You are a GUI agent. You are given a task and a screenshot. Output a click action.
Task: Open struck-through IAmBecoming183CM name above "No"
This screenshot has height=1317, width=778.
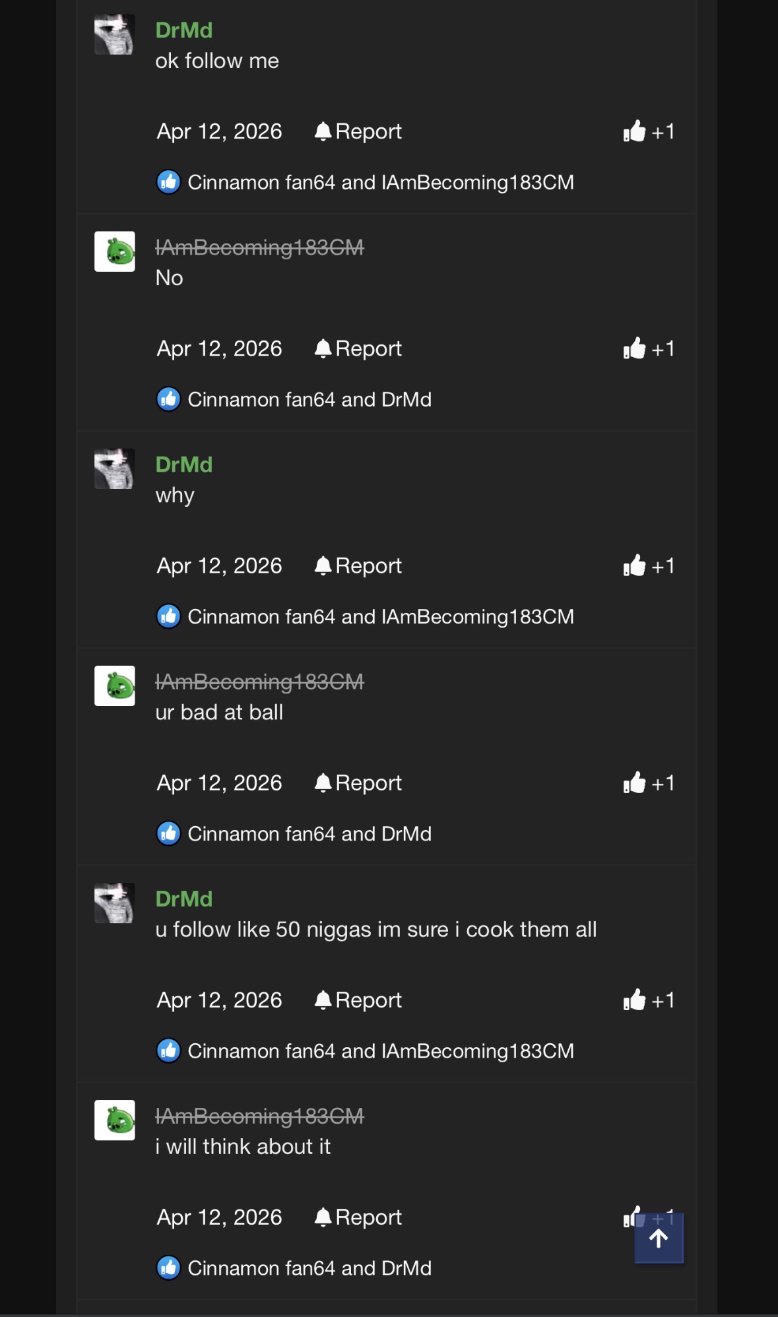[x=259, y=247]
